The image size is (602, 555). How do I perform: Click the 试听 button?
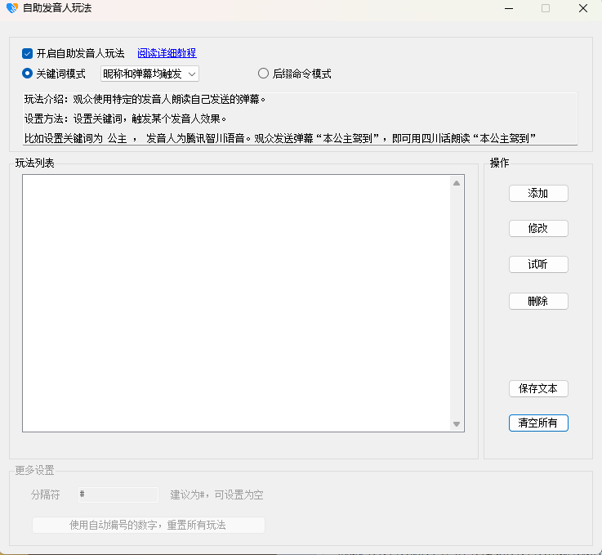538,264
